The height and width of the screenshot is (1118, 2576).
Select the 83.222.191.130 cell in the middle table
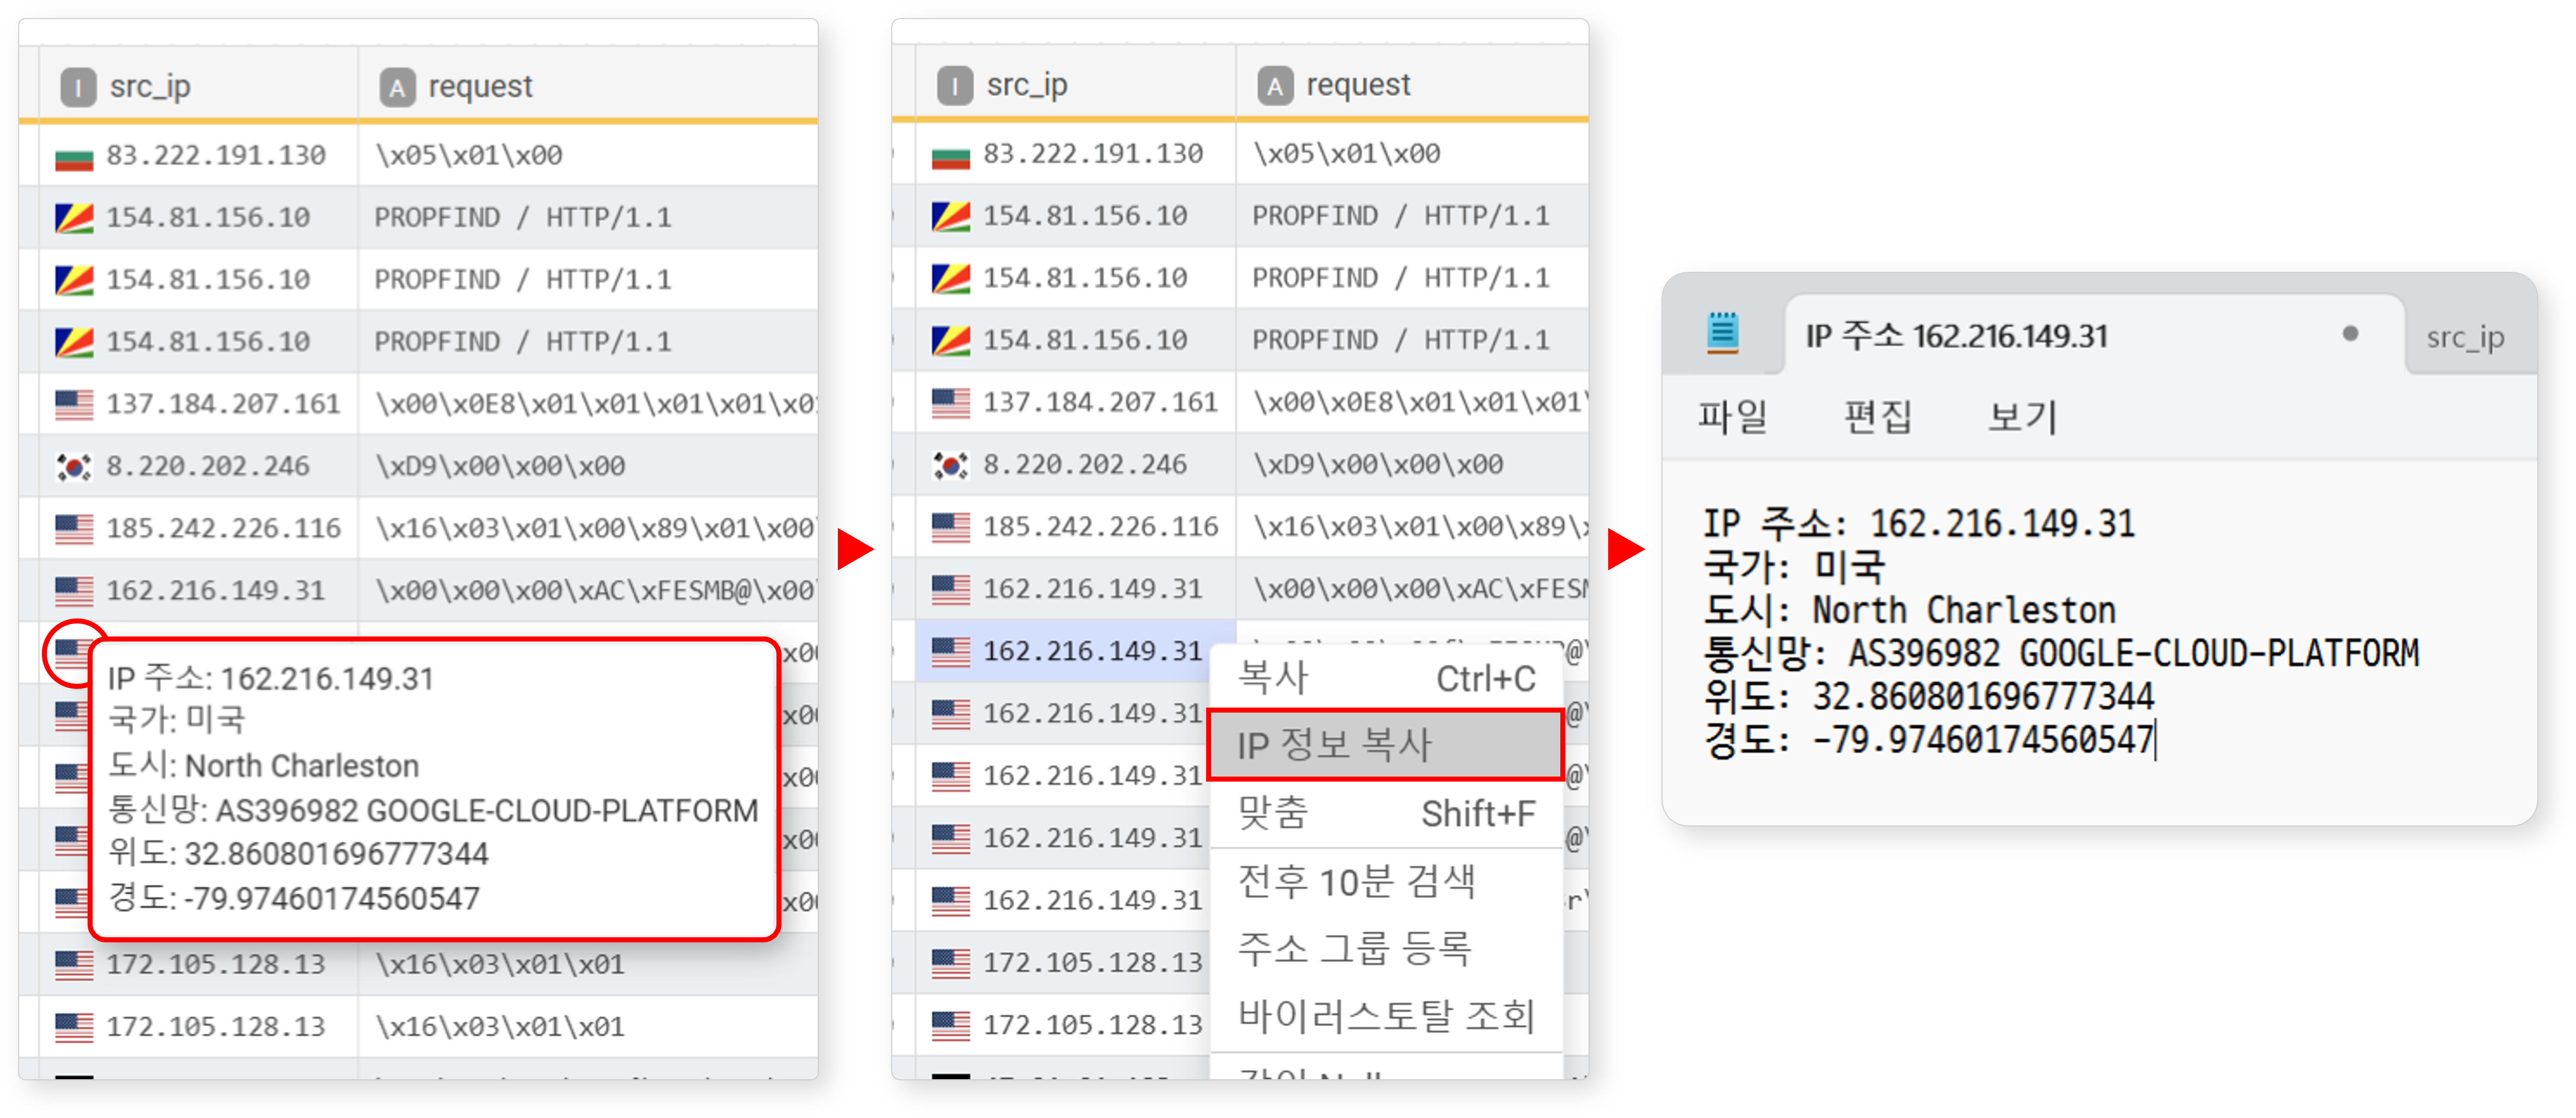tap(1075, 154)
